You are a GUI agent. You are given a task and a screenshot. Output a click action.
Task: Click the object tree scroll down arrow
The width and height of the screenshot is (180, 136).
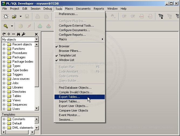pos(37,109)
